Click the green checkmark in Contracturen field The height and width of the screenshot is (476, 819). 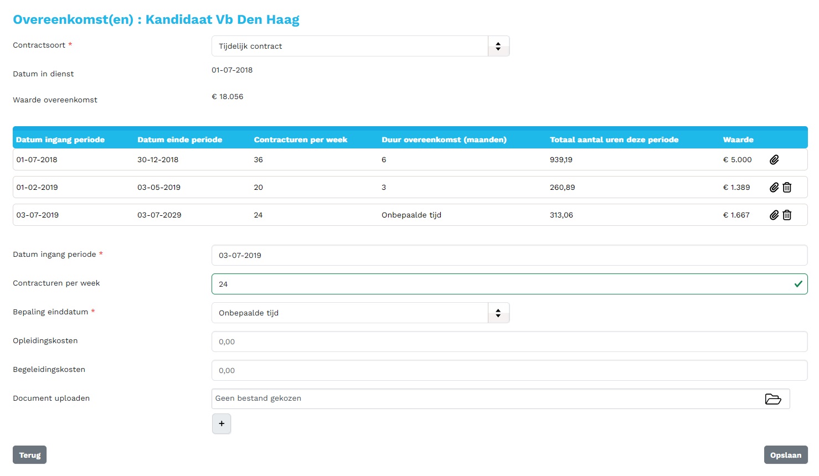(799, 284)
